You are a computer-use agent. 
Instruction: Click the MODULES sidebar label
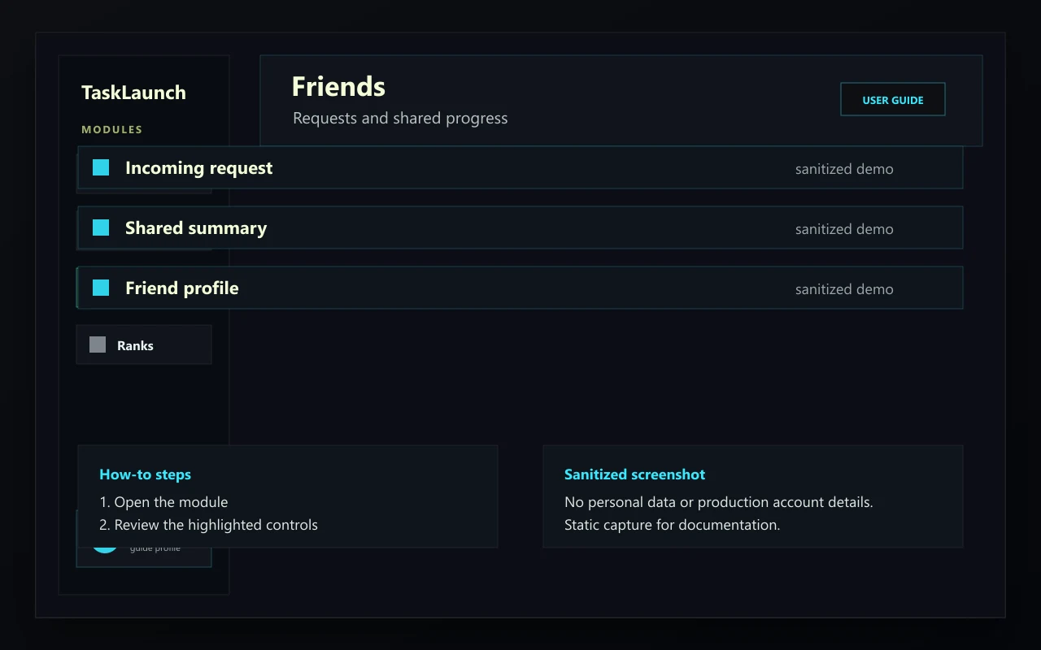[x=112, y=129]
